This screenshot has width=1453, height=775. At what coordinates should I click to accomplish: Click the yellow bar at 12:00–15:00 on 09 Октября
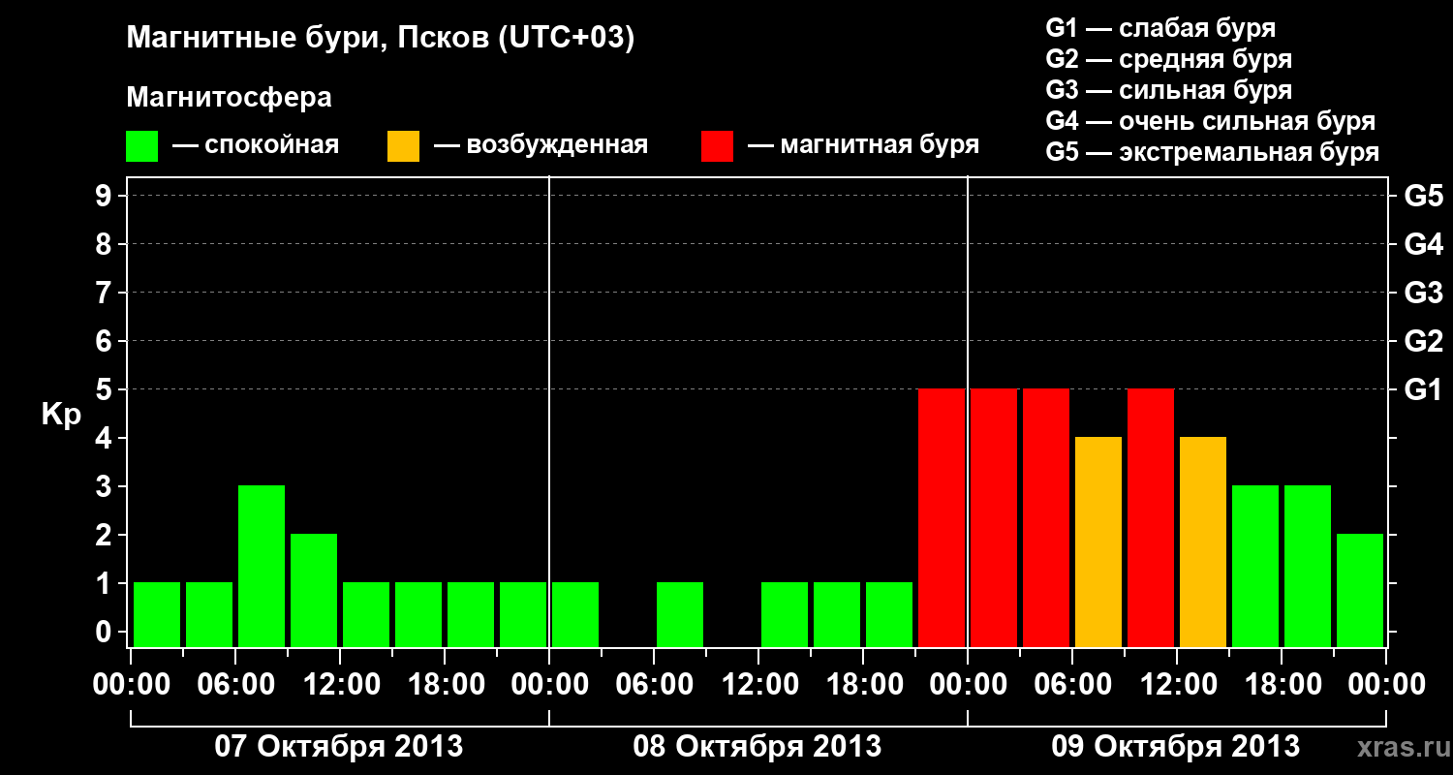1203,542
